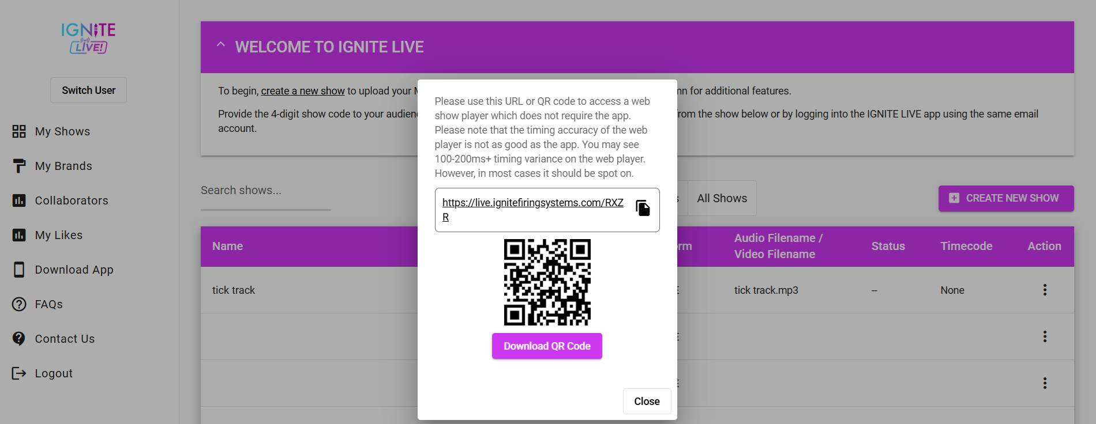Open the second row's three-dot menu
1096x424 pixels.
[x=1045, y=336]
